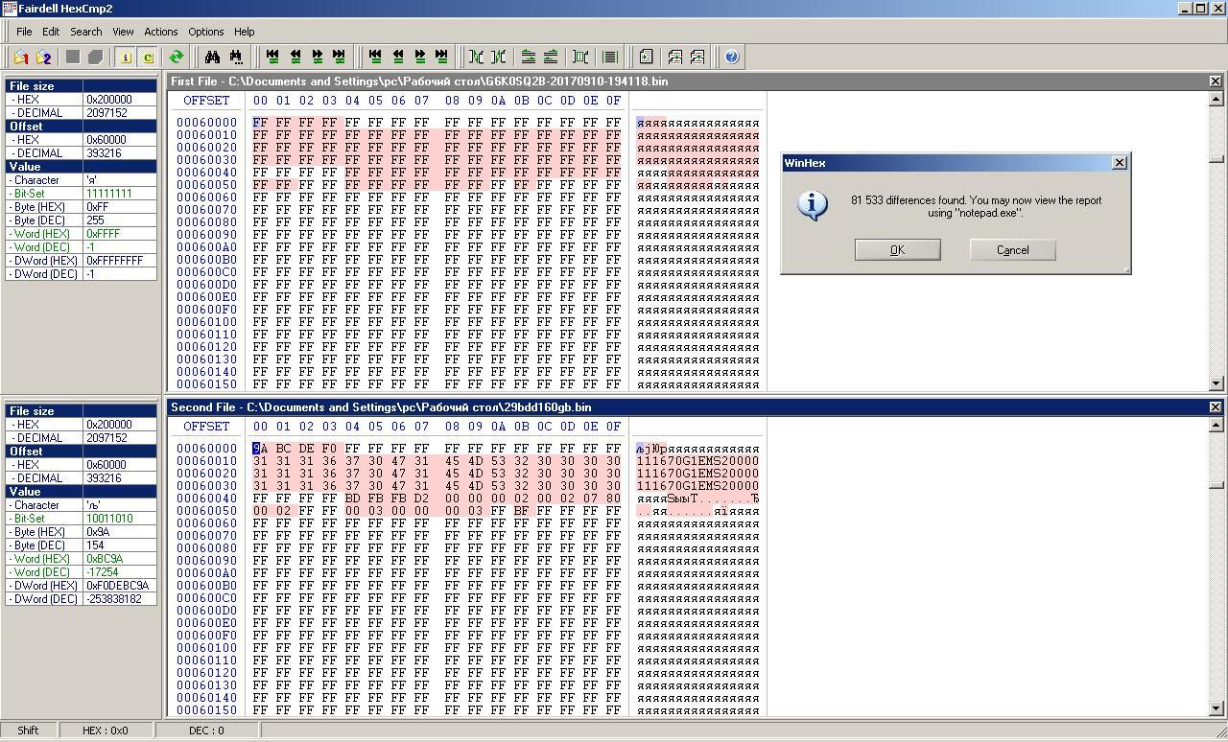
Task: Select offset 00060040 in Second File pane
Action: tap(206, 499)
